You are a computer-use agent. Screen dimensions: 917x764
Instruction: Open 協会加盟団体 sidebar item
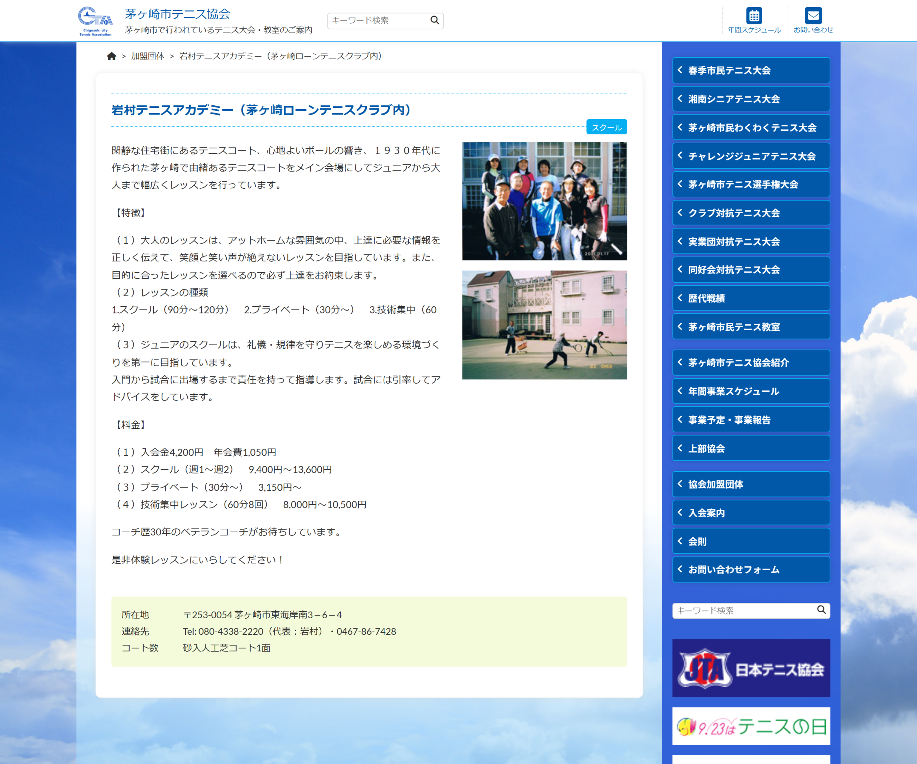pyautogui.click(x=751, y=484)
